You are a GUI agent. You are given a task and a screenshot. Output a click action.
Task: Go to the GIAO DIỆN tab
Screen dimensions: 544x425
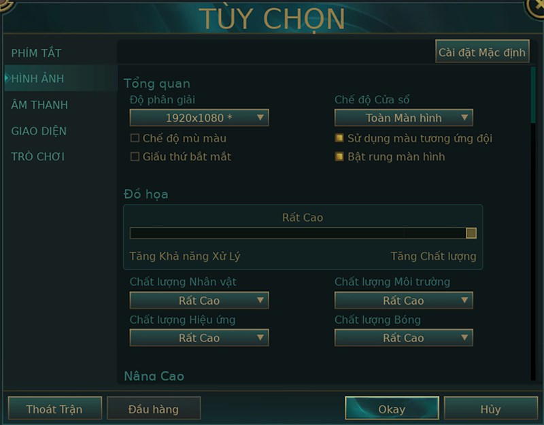click(39, 131)
